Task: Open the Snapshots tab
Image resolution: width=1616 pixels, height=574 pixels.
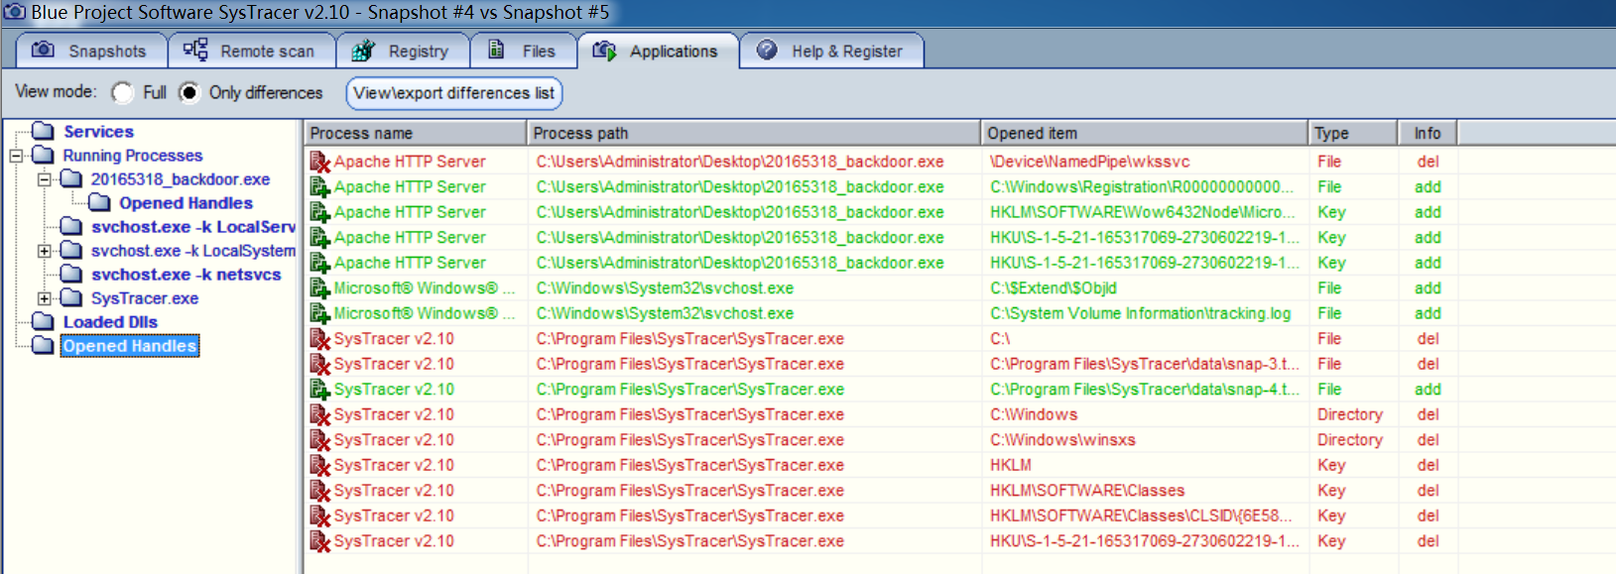Action: pos(91,51)
